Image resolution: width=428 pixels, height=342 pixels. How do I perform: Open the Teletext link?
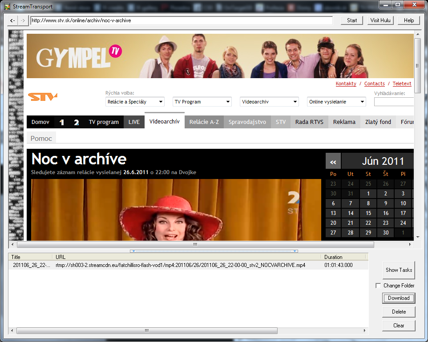(402, 84)
